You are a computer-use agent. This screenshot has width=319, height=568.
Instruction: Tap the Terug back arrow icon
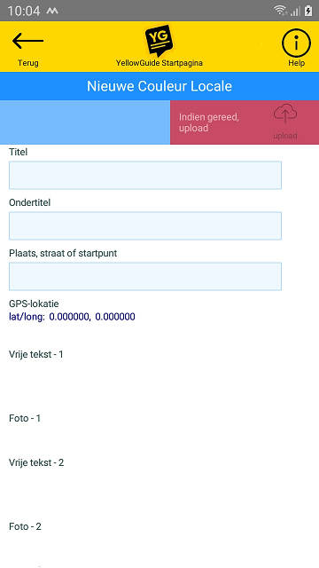tap(27, 41)
